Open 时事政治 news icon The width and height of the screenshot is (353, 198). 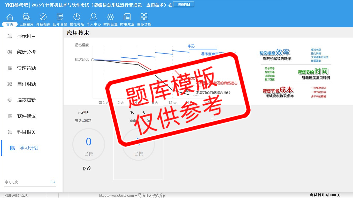[x=127, y=17]
